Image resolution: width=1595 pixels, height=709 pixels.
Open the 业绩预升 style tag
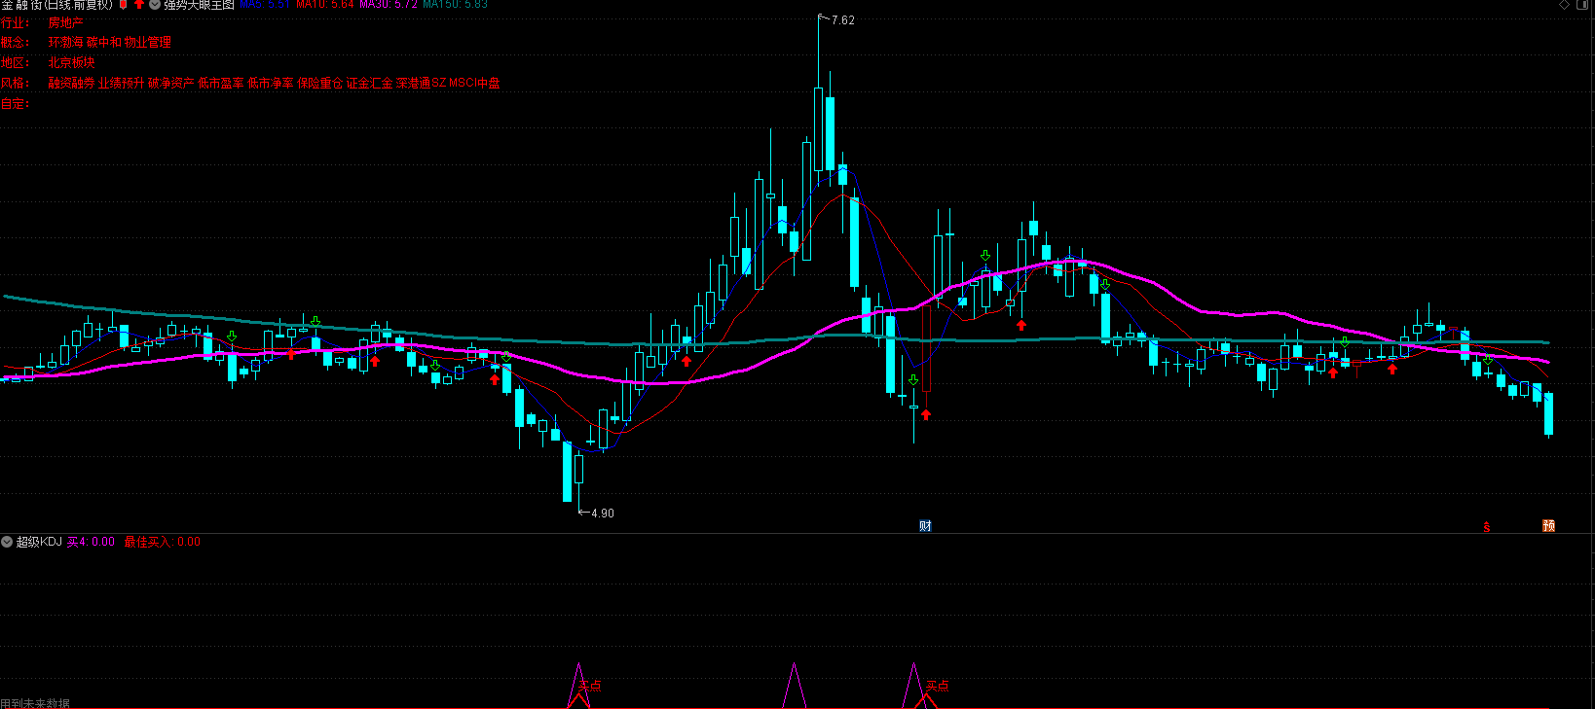(122, 84)
